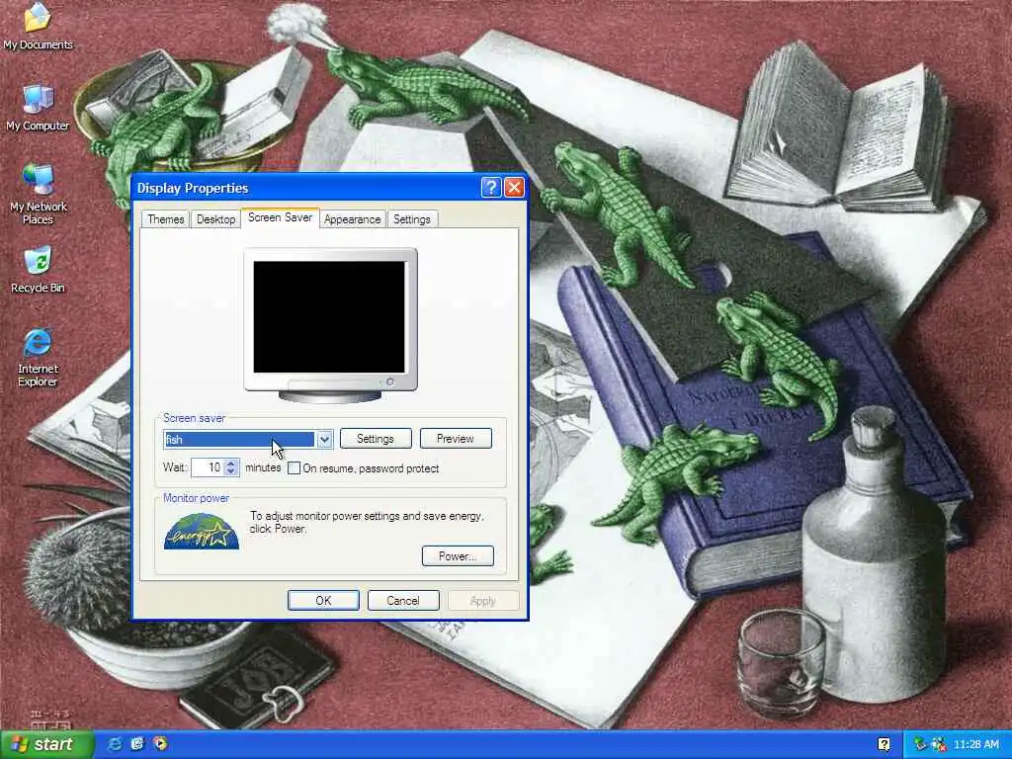
Task: Open Windows Media Player from Quick Launch
Action: click(x=160, y=743)
